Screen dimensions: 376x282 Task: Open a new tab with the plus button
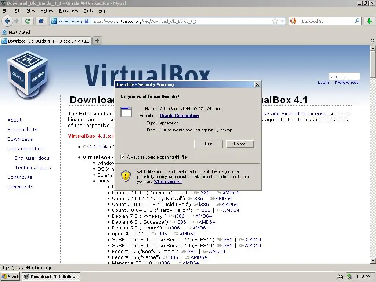(x=97, y=41)
